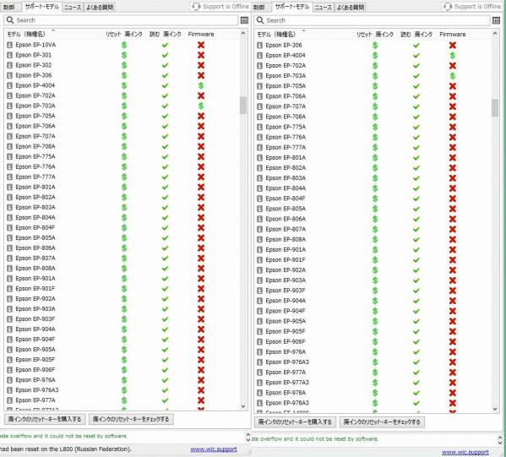
Task: Click scroll up arrow of right model list
Action: point(495,34)
